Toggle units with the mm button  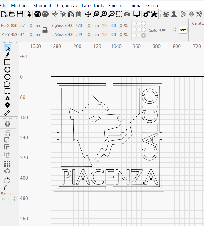(183, 30)
